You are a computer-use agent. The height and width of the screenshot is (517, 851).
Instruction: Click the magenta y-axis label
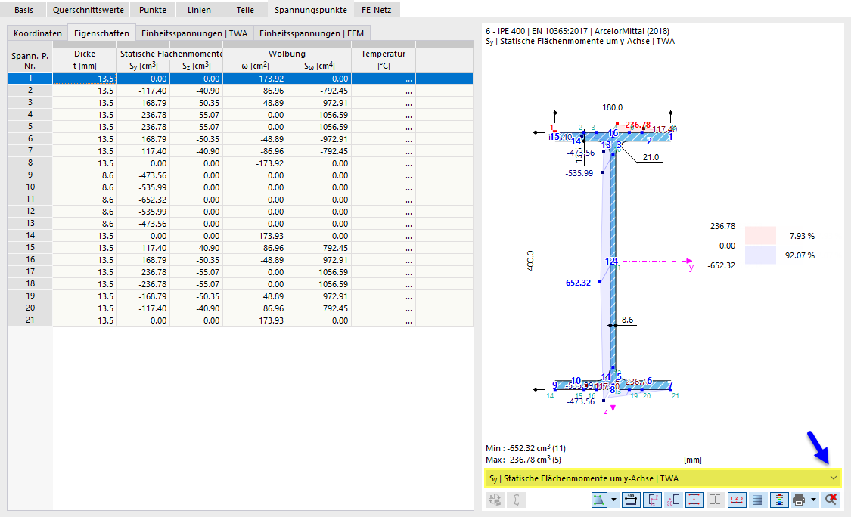tap(691, 268)
